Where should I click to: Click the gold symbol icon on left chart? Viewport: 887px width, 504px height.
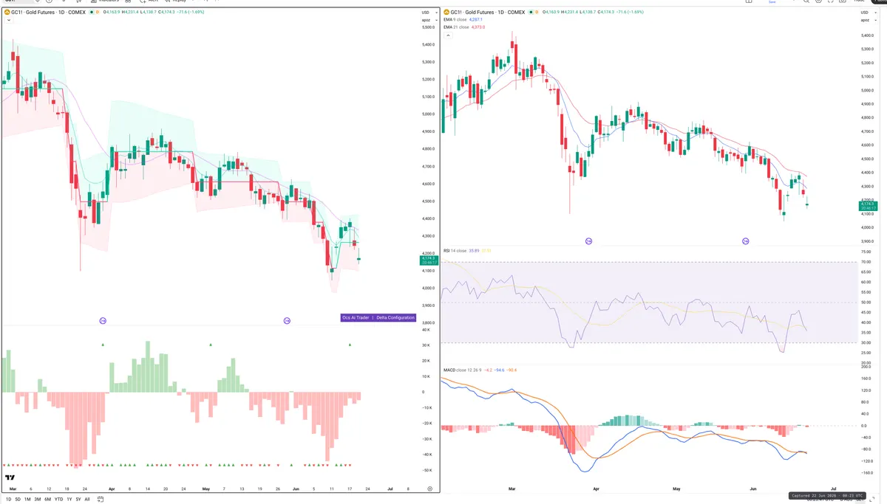click(x=7, y=13)
